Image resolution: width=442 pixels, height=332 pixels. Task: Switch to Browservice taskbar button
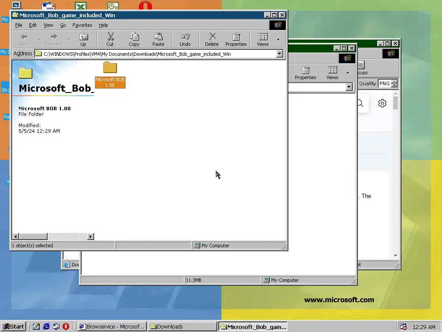(x=112, y=326)
